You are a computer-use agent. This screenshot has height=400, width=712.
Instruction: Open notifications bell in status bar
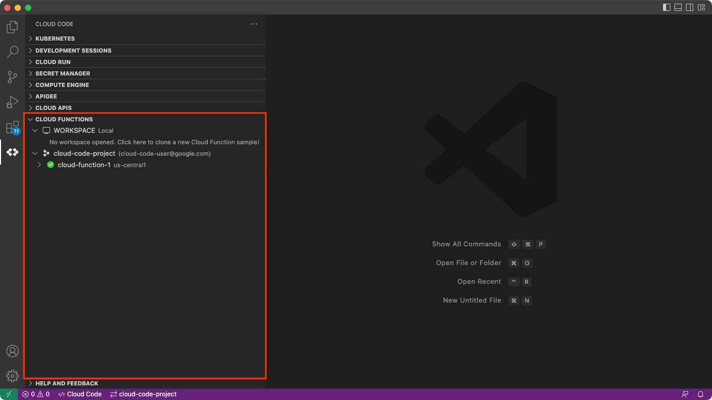click(701, 394)
